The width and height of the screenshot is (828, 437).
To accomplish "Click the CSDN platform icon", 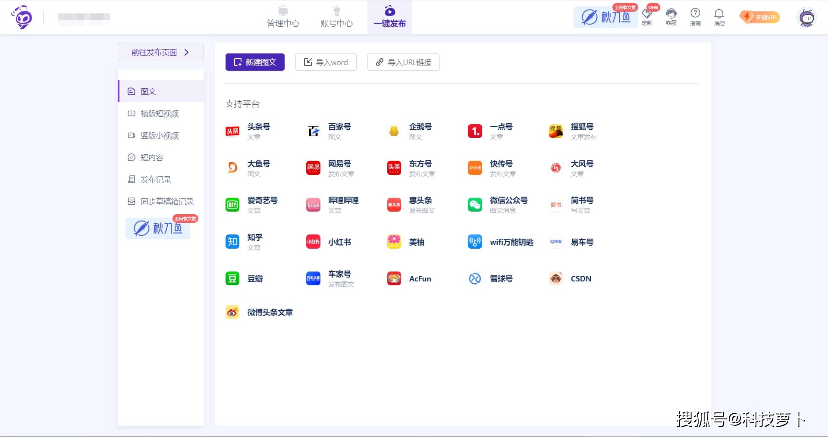I will tap(556, 279).
